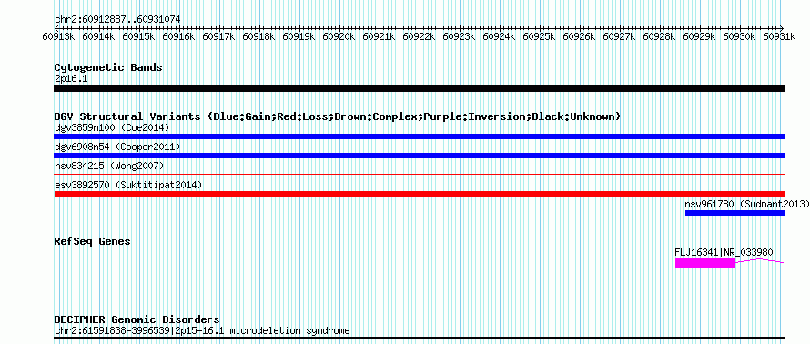Select the blue dgv6908n54 gain bar
This screenshot has width=810, height=344.
[419, 156]
